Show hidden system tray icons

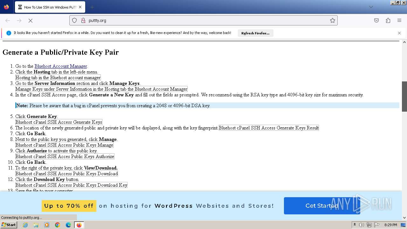click(355, 225)
